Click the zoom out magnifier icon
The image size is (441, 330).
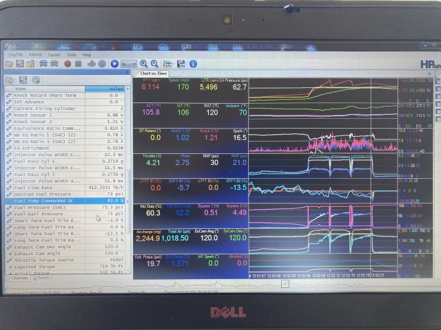[154, 63]
